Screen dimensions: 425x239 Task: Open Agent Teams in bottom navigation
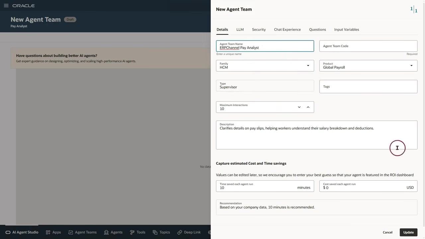pos(82,232)
